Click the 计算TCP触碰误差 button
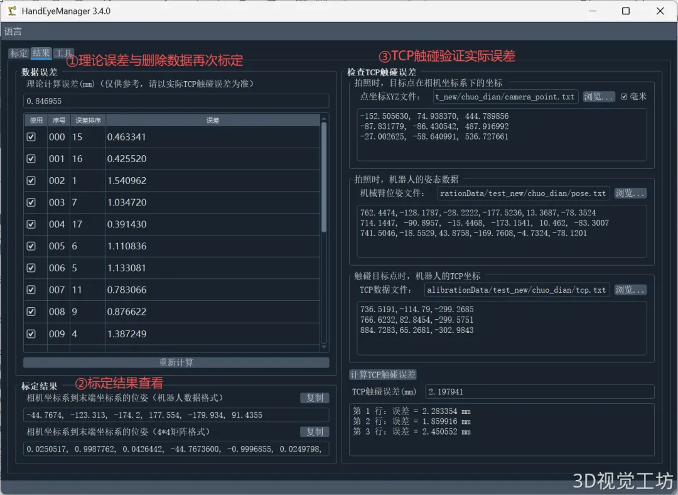 tap(383, 374)
